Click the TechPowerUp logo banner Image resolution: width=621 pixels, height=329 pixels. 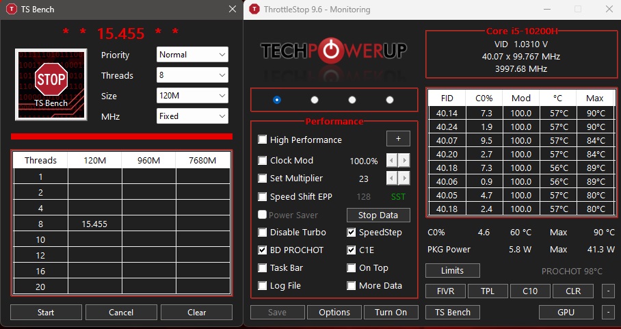334,51
